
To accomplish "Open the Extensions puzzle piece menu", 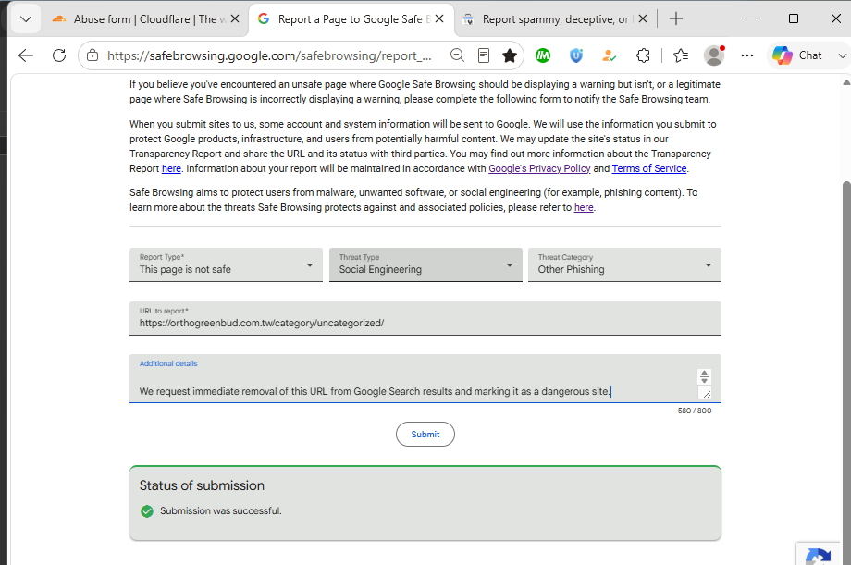I will pyautogui.click(x=643, y=55).
